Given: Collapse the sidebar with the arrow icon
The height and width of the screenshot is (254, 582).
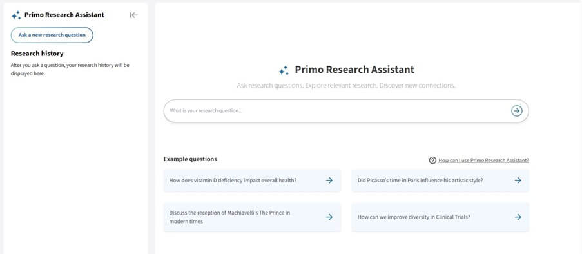Looking at the screenshot, I should tap(133, 15).
